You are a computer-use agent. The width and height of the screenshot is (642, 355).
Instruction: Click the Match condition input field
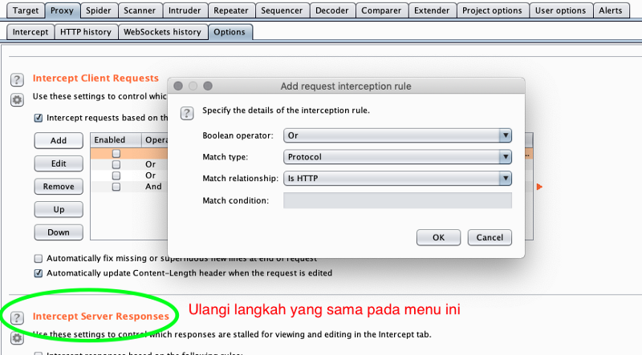pos(397,200)
